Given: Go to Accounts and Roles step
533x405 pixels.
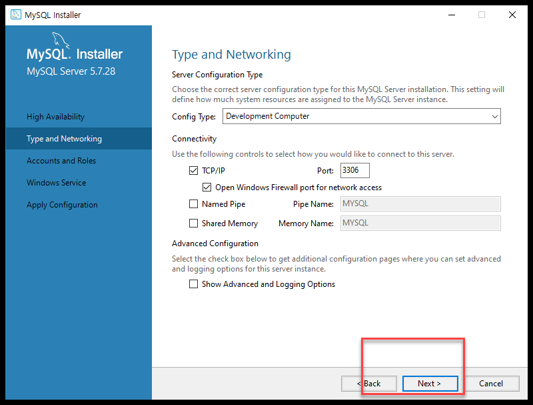Looking at the screenshot, I should [x=61, y=161].
